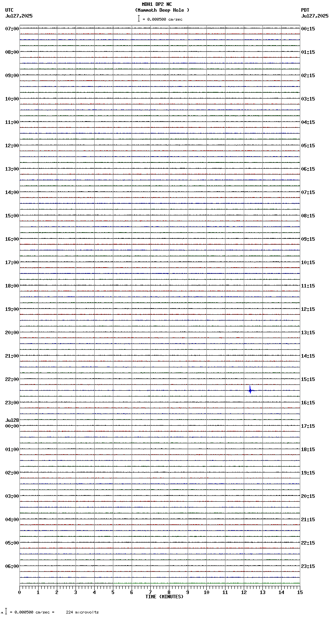Click the 17:00 UTC row label
Image resolution: width=331 pixels, height=617 pixels.
tap(12, 263)
